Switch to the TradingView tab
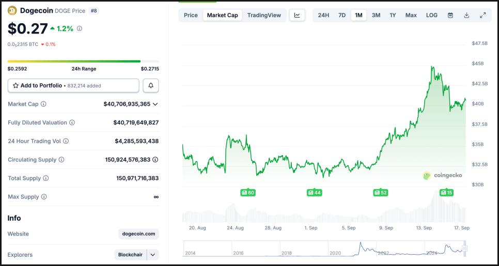Image resolution: width=499 pixels, height=266 pixels. coord(264,15)
